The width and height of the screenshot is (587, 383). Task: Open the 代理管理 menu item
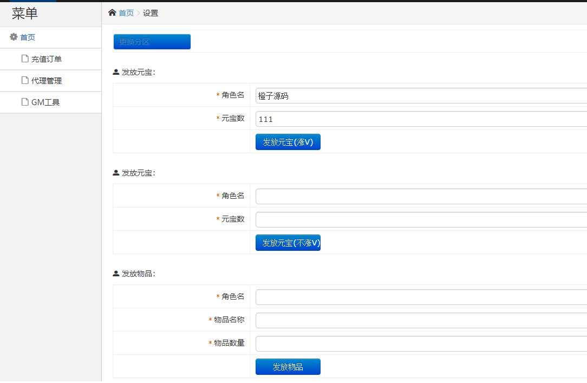47,81
